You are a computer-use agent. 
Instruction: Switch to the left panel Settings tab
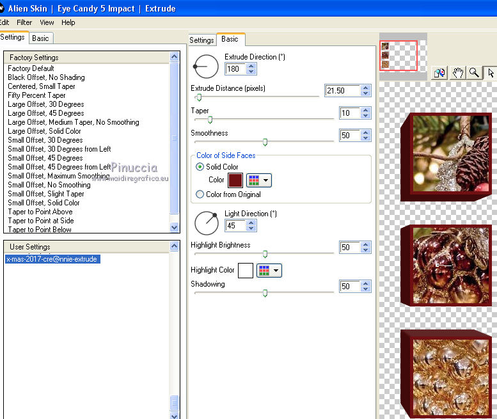tap(13, 37)
